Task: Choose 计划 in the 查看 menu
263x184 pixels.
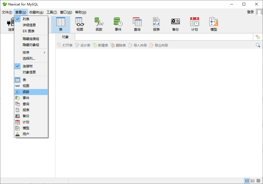Action: pyautogui.click(x=31, y=122)
